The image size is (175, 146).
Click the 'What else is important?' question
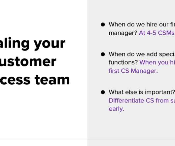click(x=142, y=92)
